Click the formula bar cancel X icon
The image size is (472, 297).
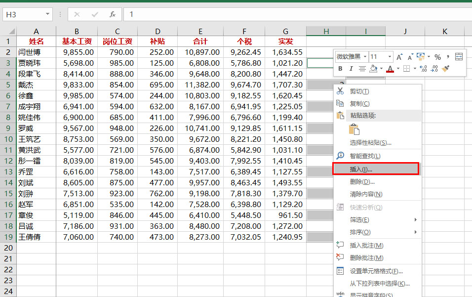pos(77,14)
